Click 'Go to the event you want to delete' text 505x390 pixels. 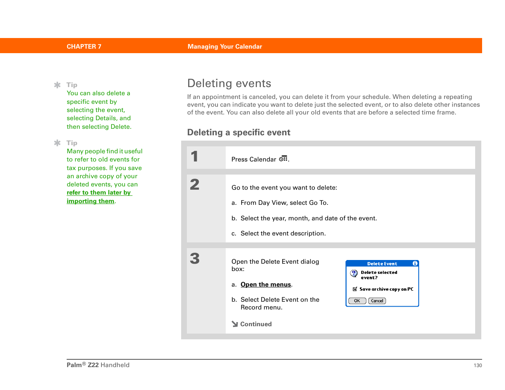[284, 188]
